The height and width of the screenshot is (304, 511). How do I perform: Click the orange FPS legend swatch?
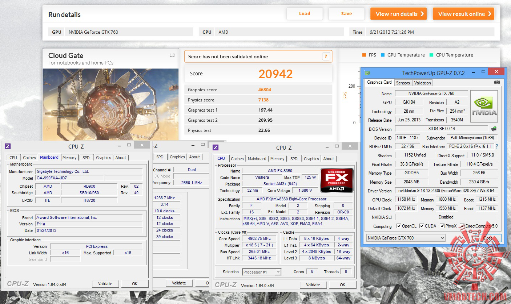pos(364,55)
